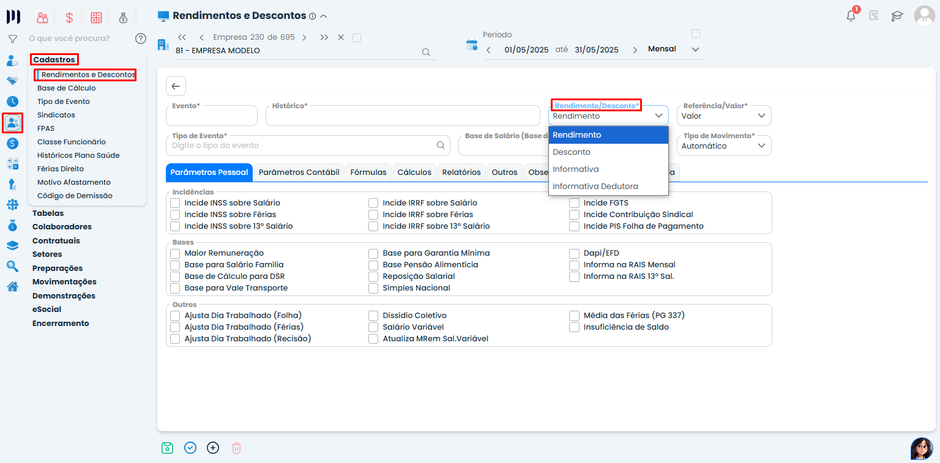The width and height of the screenshot is (940, 463).
Task: Open the Parâmetros Contábil tab
Action: (299, 172)
